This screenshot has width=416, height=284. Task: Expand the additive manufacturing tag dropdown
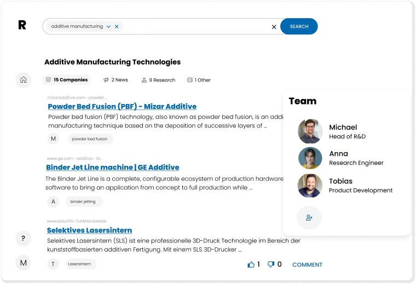point(108,26)
